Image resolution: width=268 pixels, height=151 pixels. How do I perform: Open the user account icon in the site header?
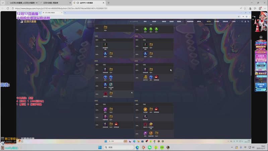[x=245, y=21]
